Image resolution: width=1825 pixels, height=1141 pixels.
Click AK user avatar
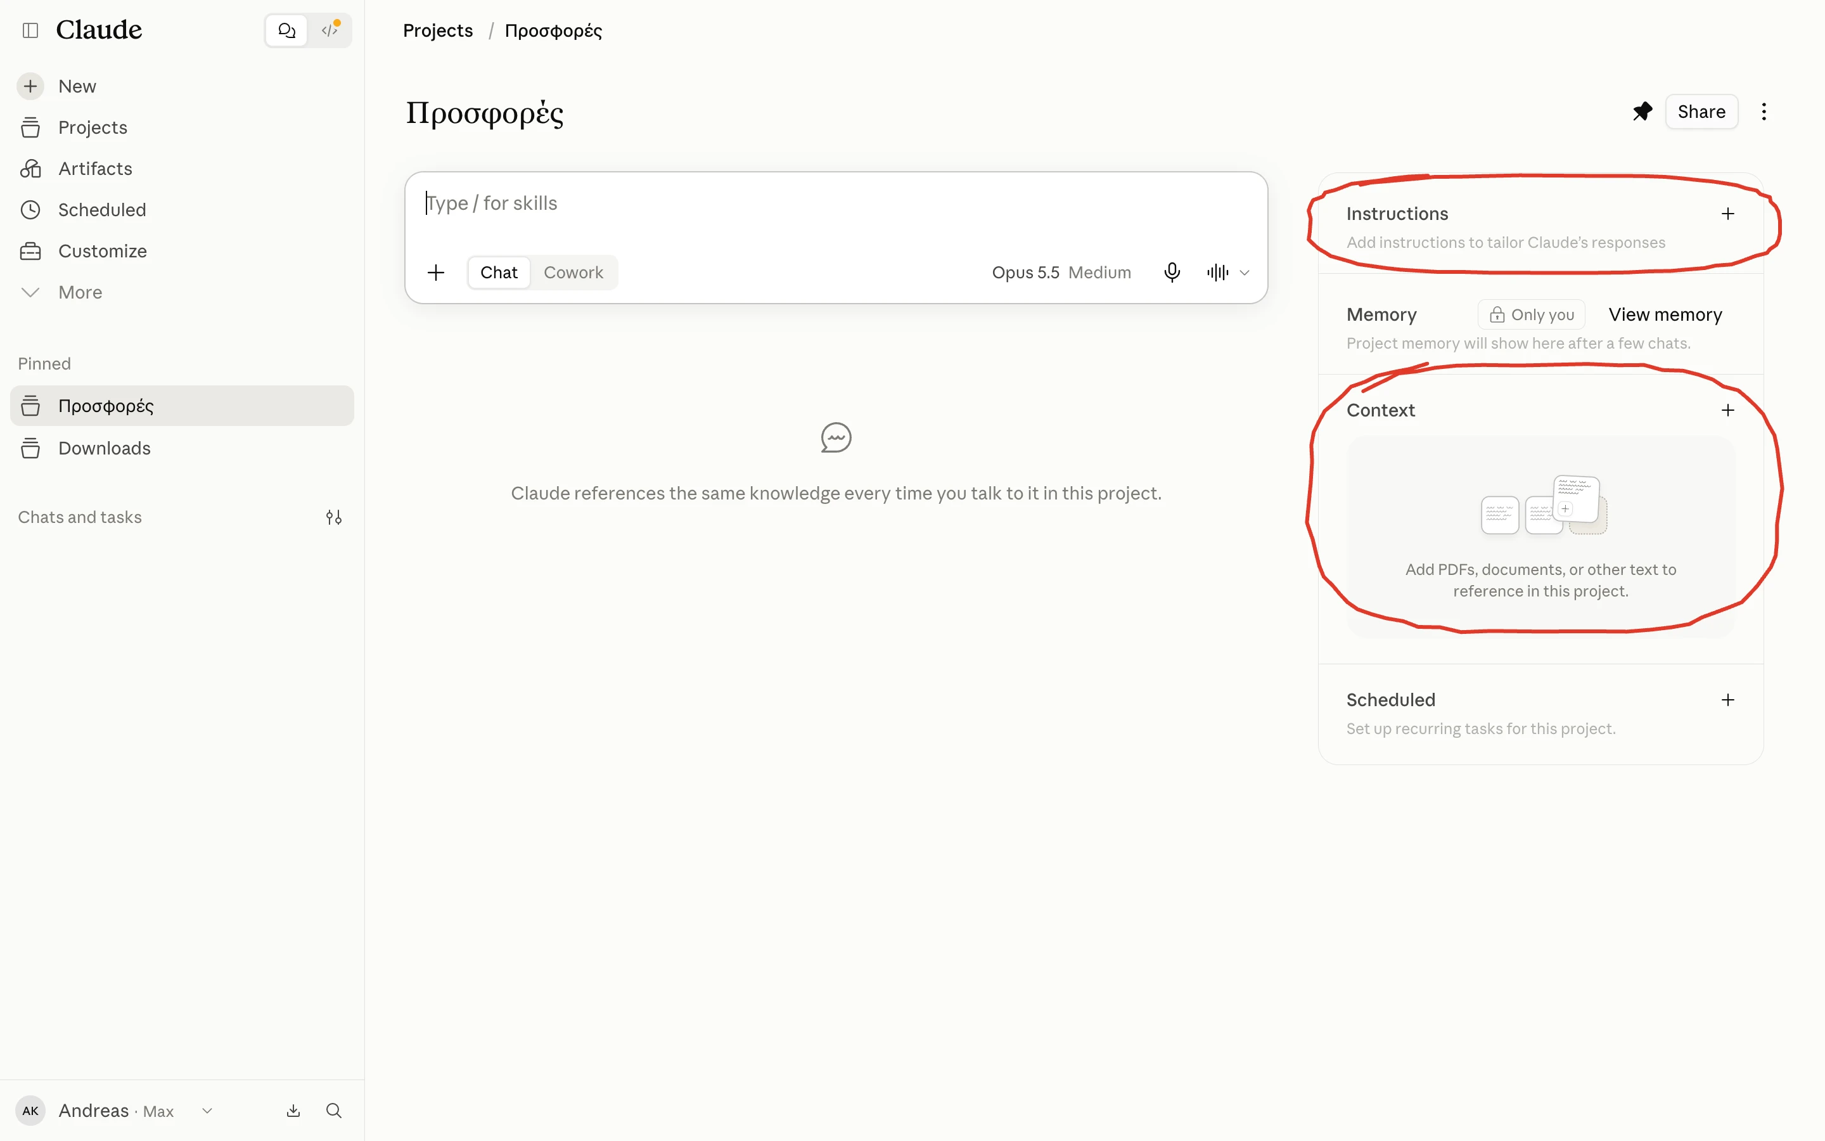[x=30, y=1111]
